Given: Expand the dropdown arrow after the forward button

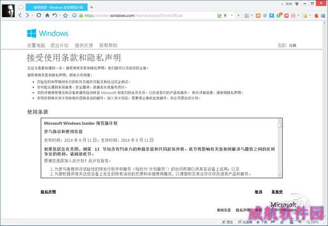Looking at the screenshot, I should click(32, 15).
